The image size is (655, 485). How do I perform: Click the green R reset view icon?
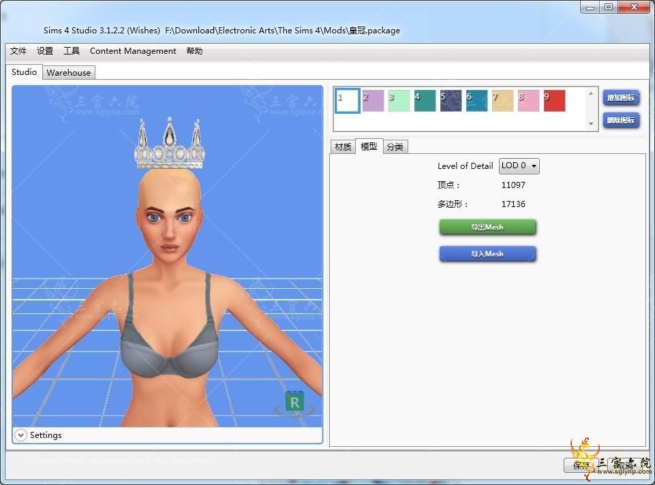pos(294,403)
